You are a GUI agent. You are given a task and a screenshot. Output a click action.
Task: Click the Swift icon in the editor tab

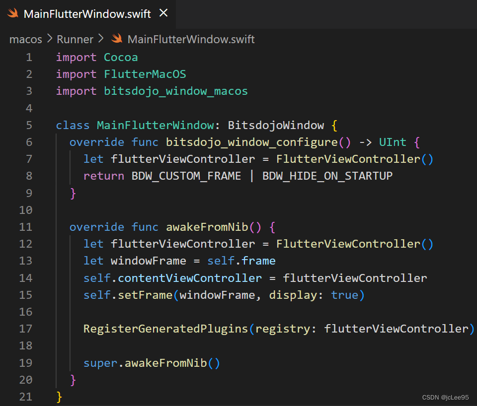click(12, 14)
